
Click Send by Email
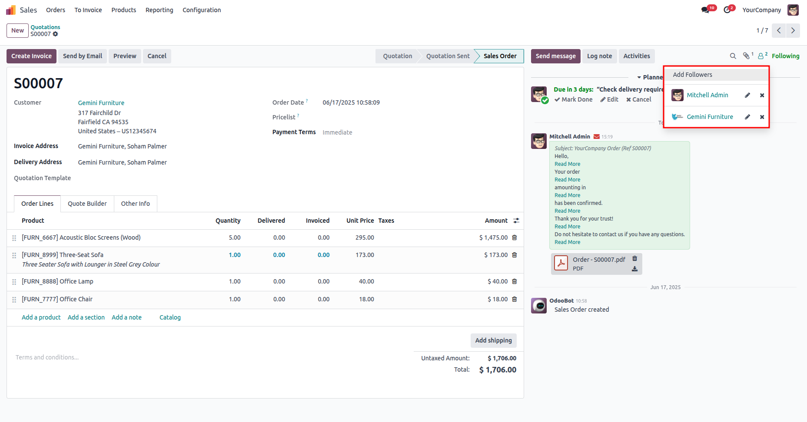pos(83,56)
